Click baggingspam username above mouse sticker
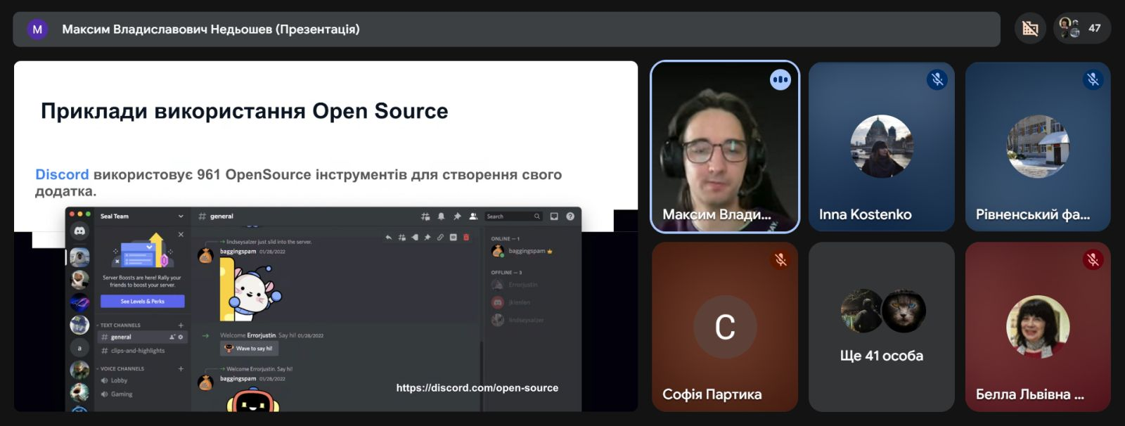 [238, 251]
